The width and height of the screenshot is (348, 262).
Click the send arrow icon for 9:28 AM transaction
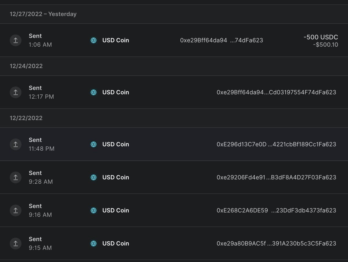16,177
